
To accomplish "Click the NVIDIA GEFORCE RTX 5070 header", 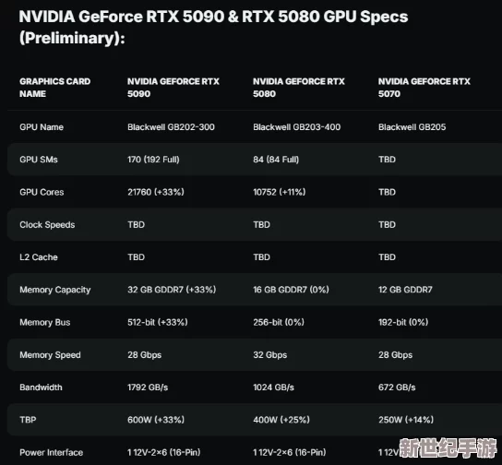I will [x=424, y=88].
